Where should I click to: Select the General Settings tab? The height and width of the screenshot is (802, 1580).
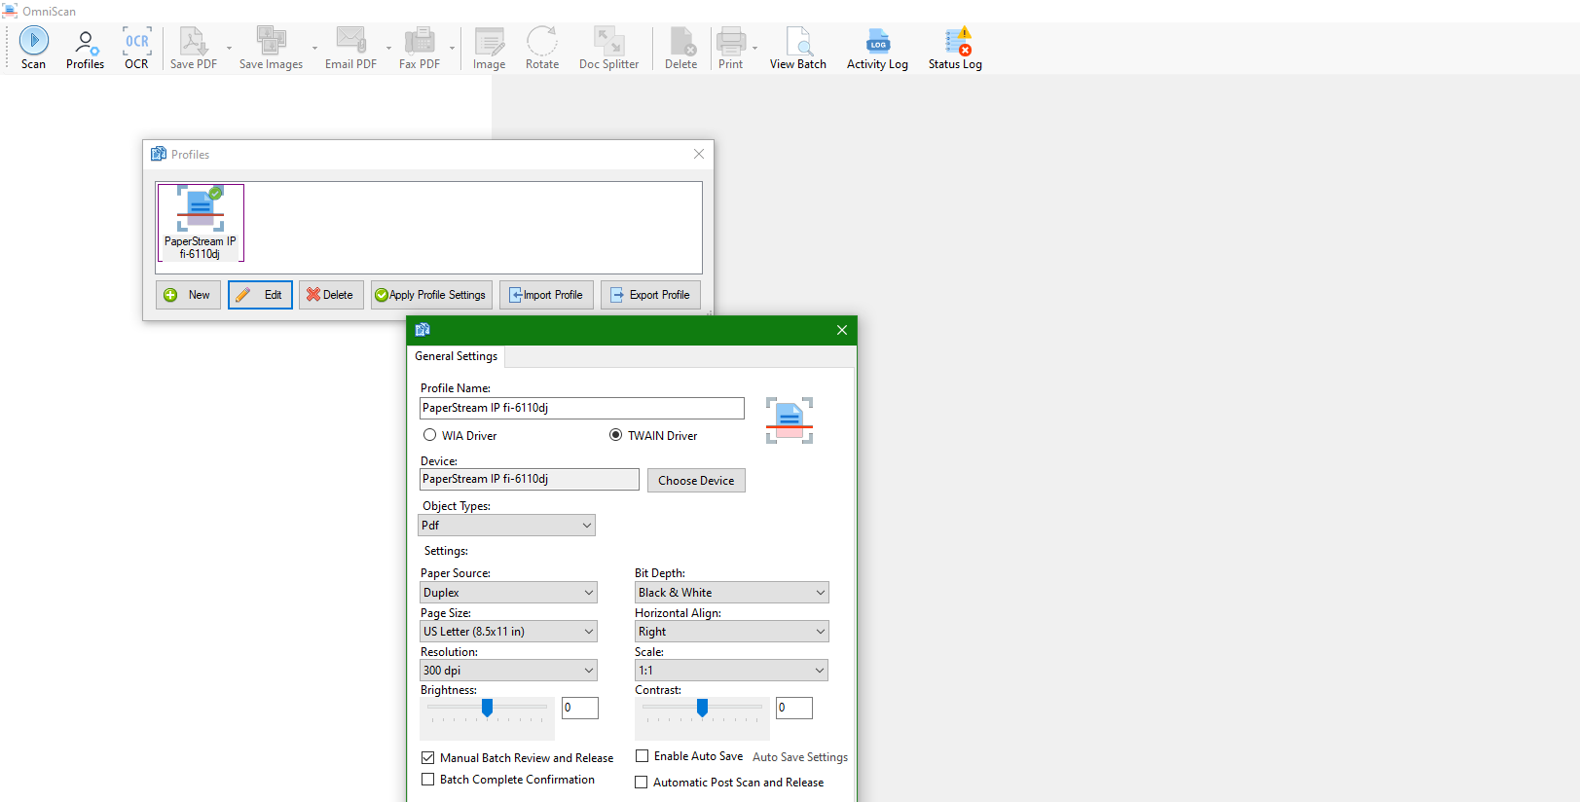[x=457, y=356]
